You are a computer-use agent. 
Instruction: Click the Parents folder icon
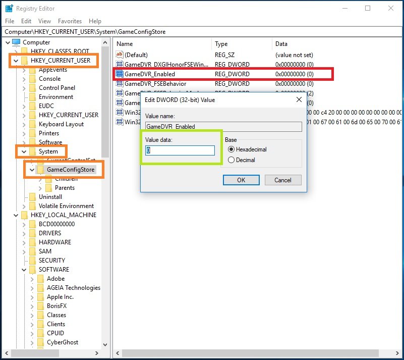point(48,188)
